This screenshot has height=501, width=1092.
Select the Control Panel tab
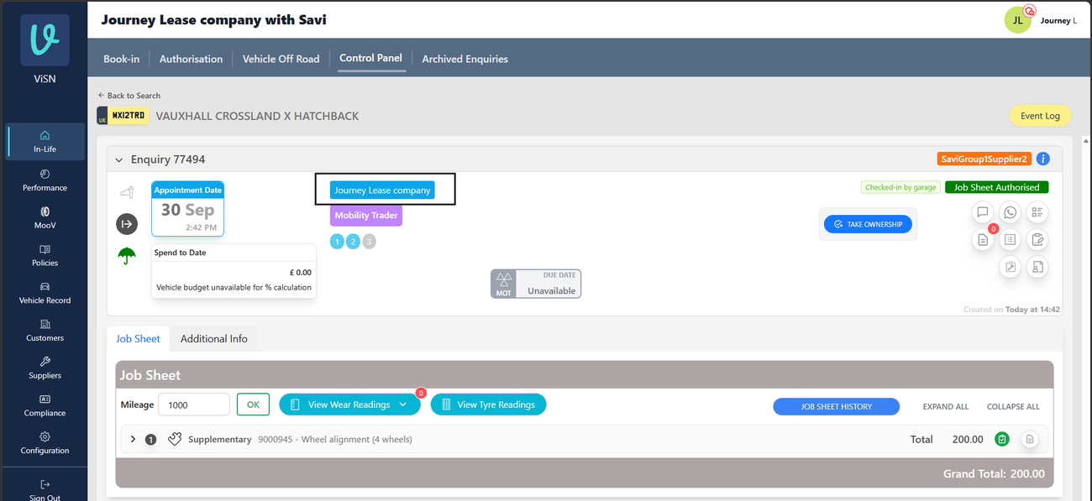point(371,58)
